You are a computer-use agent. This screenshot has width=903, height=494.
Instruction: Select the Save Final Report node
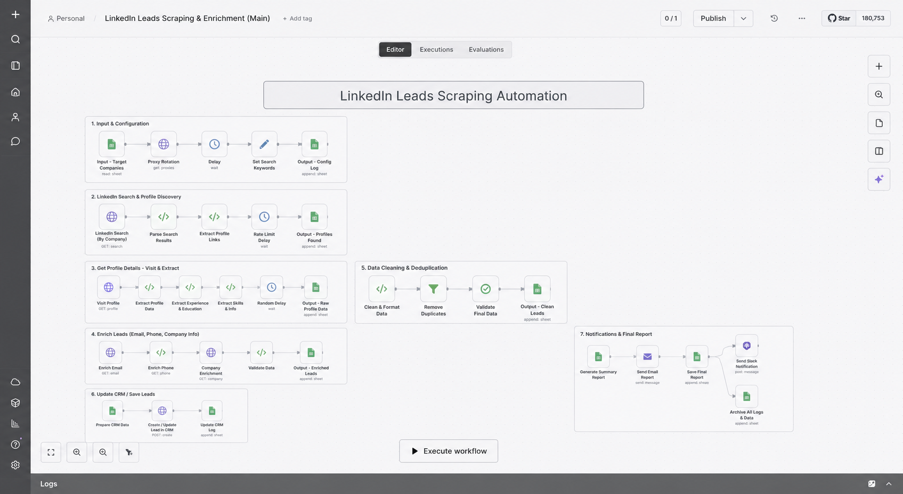(x=697, y=357)
